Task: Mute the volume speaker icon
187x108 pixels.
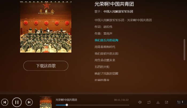Action: click(x=140, y=102)
